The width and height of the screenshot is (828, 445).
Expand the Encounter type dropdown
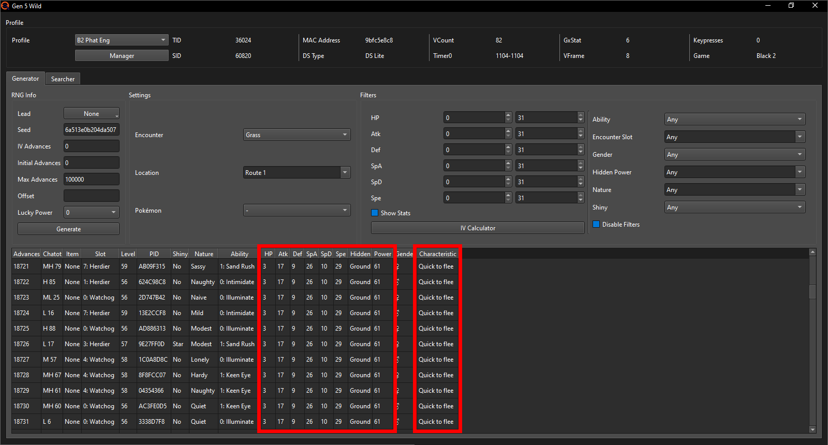click(x=297, y=135)
